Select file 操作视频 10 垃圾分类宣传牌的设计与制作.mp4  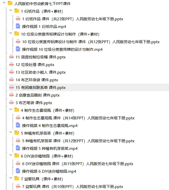pyautogui.click(x=62, y=50)
